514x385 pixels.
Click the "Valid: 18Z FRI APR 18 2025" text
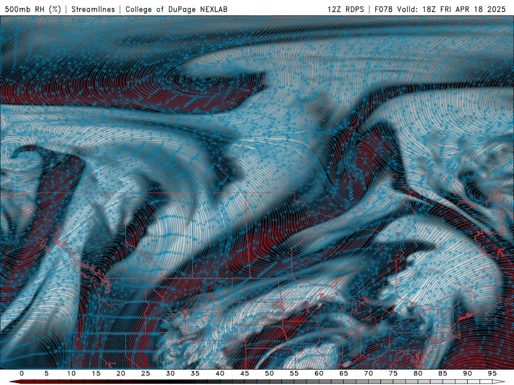tap(452, 9)
